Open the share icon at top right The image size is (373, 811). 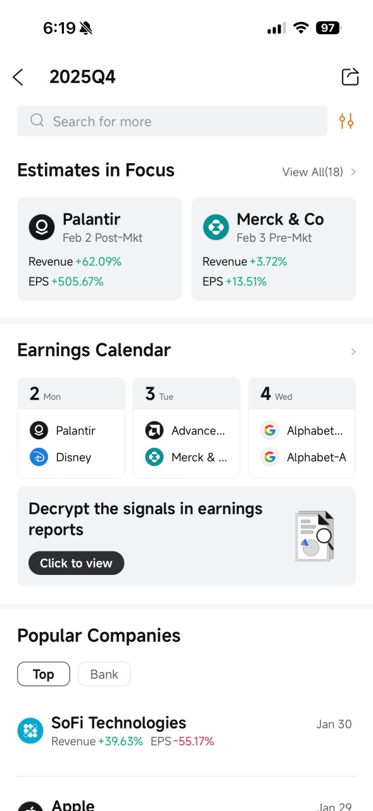(x=350, y=77)
